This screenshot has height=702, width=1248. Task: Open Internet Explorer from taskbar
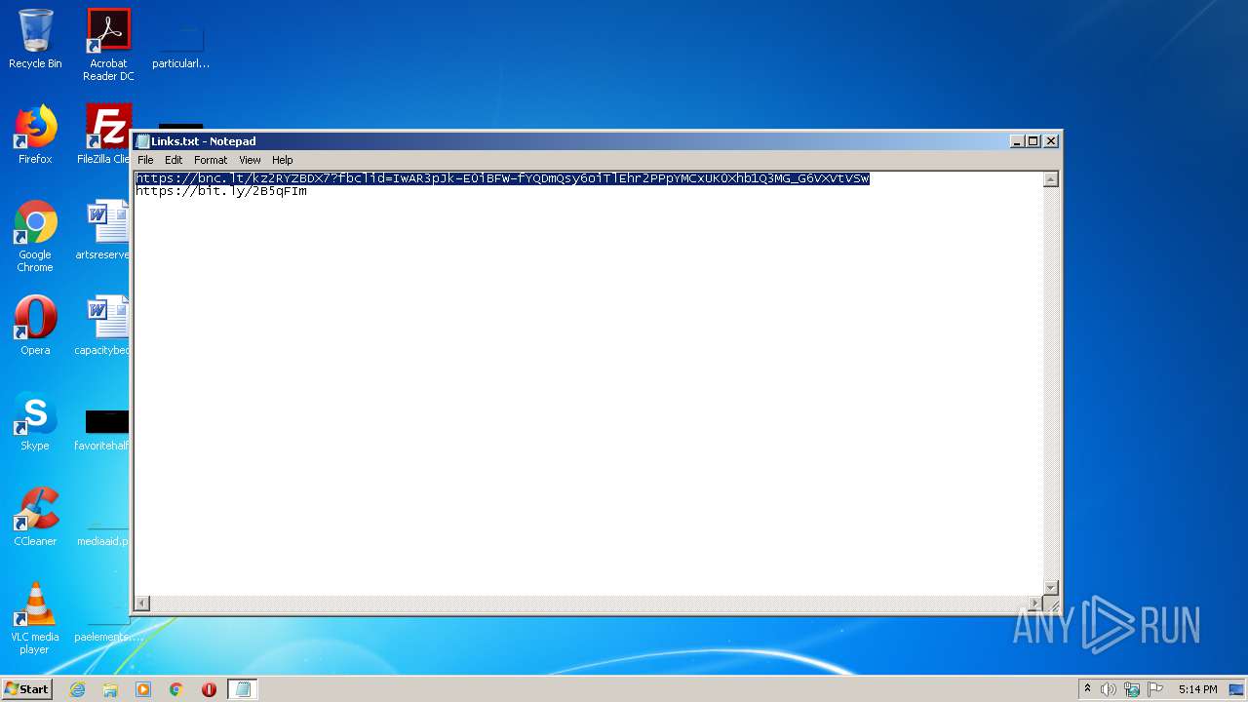coord(77,689)
